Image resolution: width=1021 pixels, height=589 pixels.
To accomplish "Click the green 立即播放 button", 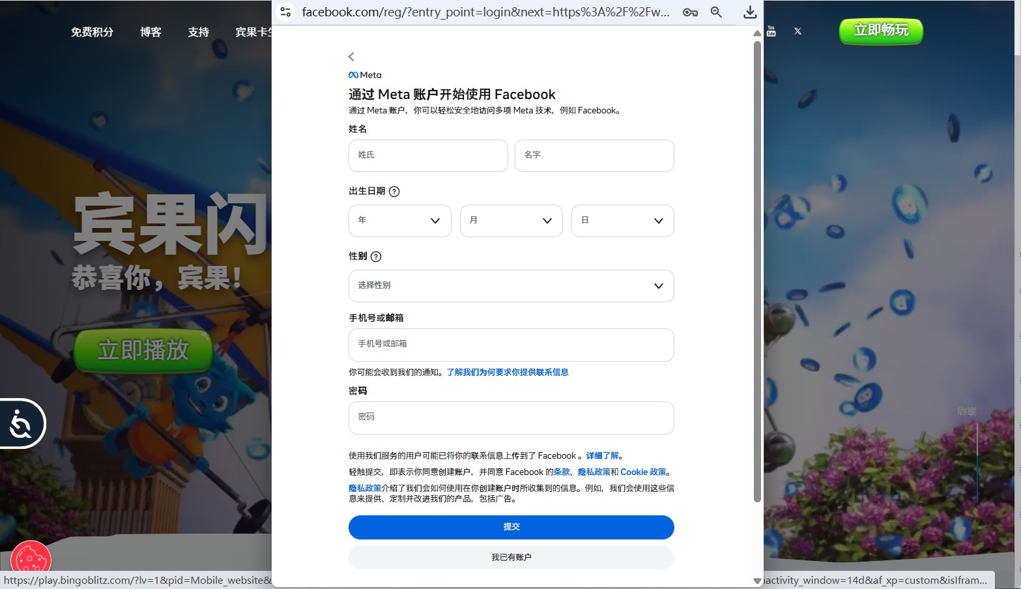I will tap(143, 351).
